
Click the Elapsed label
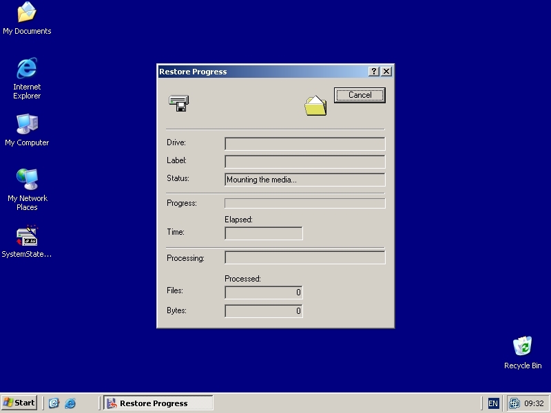coord(238,220)
